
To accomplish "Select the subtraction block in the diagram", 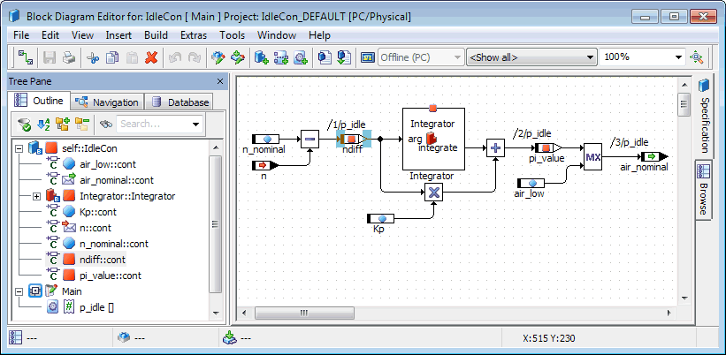I will (310, 139).
